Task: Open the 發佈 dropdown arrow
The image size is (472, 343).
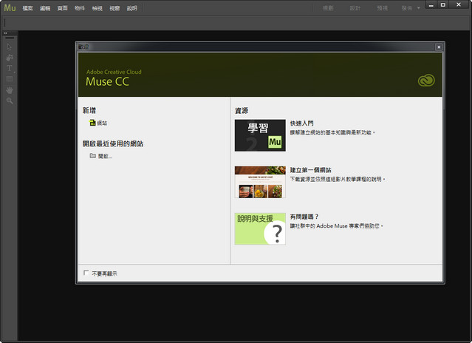Action: click(x=418, y=8)
